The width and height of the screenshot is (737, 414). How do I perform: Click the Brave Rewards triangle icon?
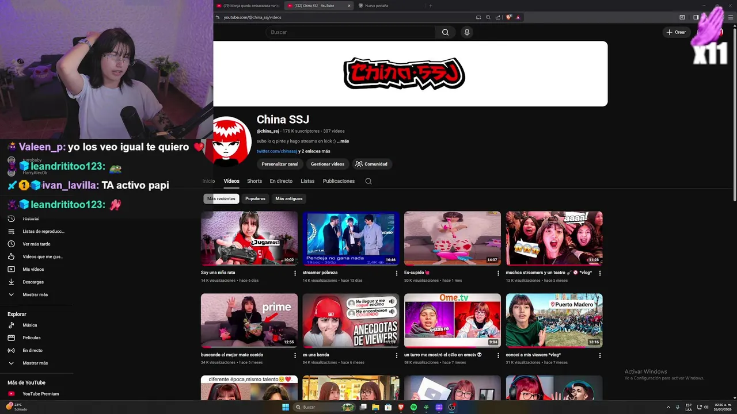[x=518, y=17]
